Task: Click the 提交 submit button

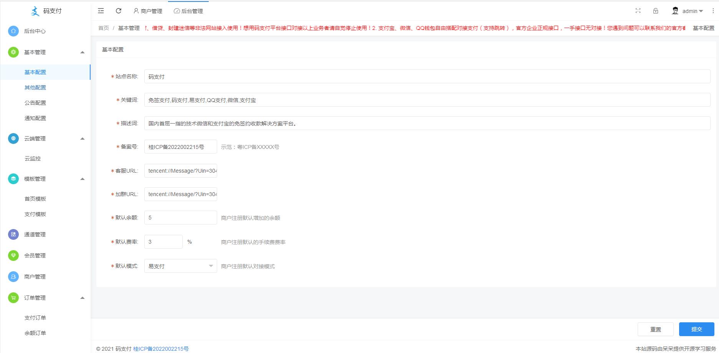Action: [696, 329]
